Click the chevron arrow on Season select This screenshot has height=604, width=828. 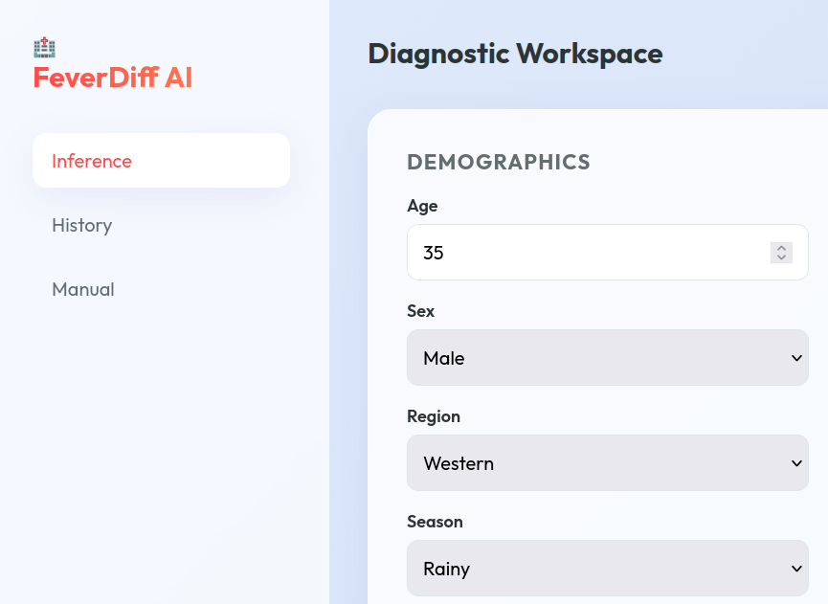point(796,569)
